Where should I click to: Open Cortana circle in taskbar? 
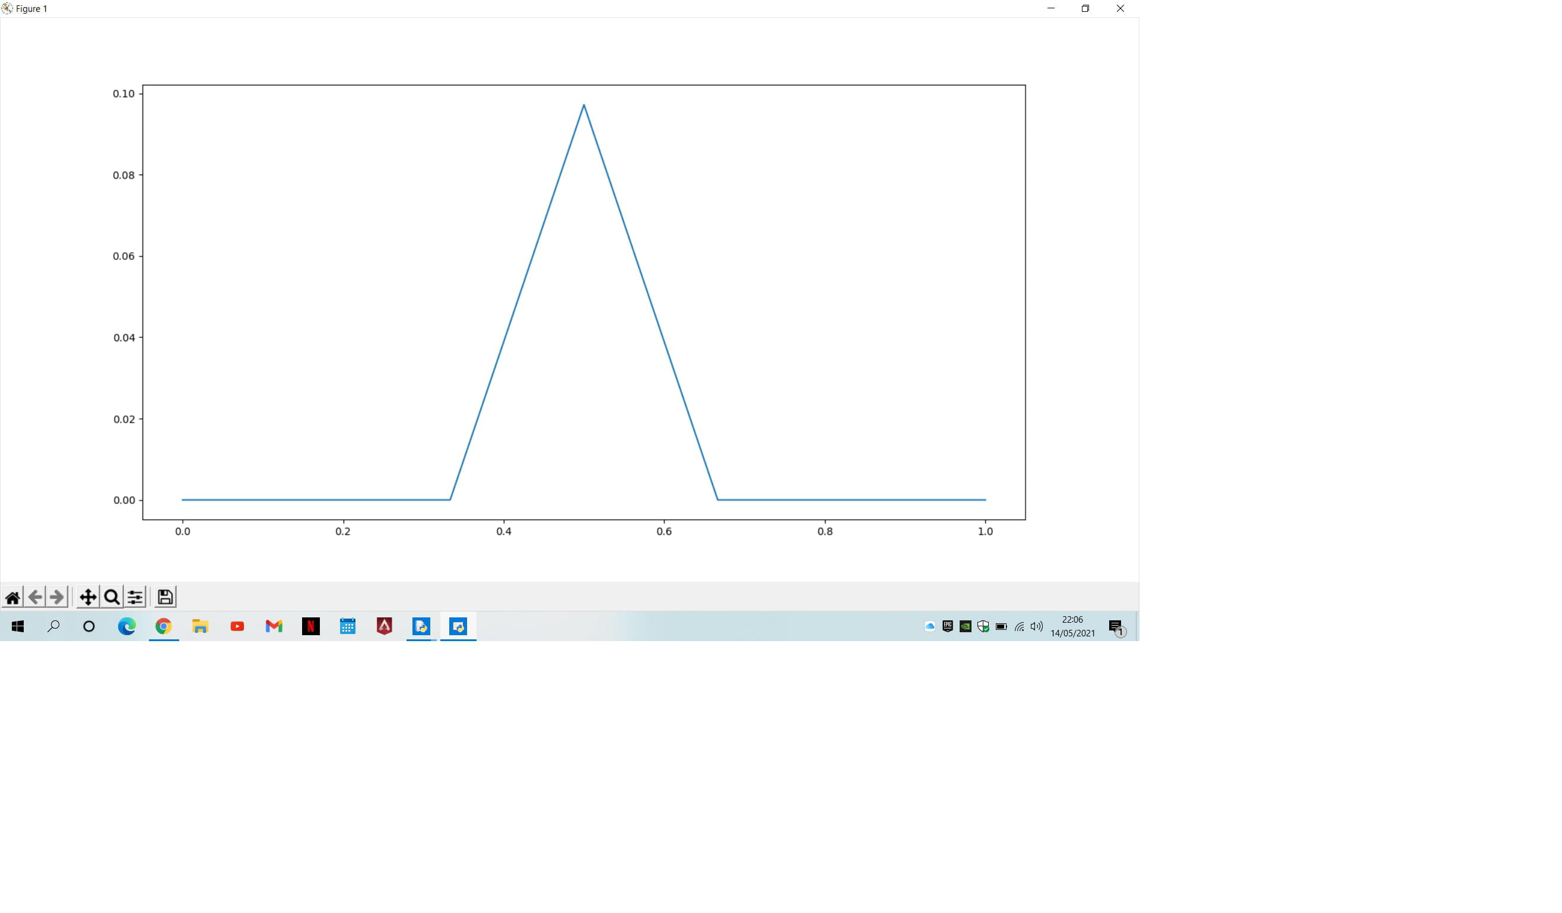tap(89, 627)
